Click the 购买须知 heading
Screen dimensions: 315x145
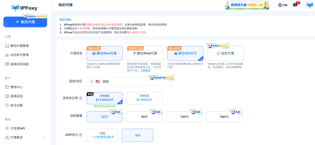click(66, 20)
